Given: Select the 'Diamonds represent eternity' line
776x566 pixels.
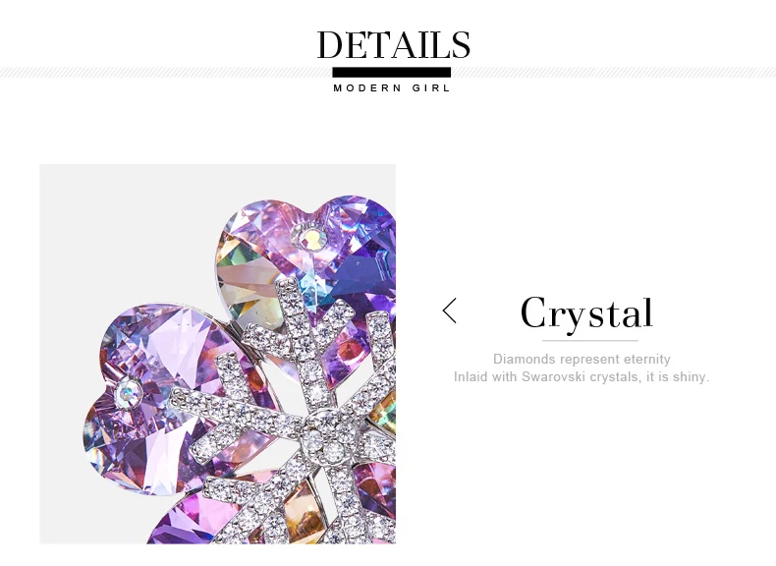Looking at the screenshot, I should point(582,359).
